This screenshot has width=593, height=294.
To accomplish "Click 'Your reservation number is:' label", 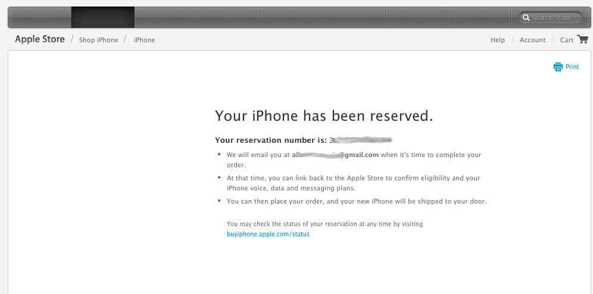I will point(270,140).
